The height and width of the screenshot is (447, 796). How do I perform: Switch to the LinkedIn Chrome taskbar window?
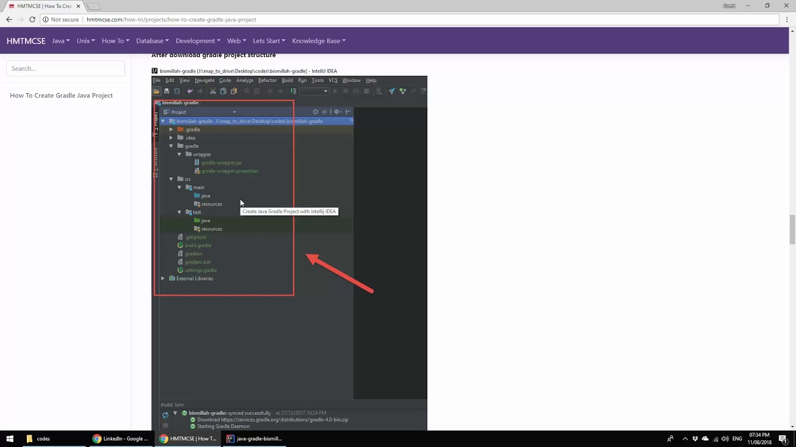(x=121, y=438)
